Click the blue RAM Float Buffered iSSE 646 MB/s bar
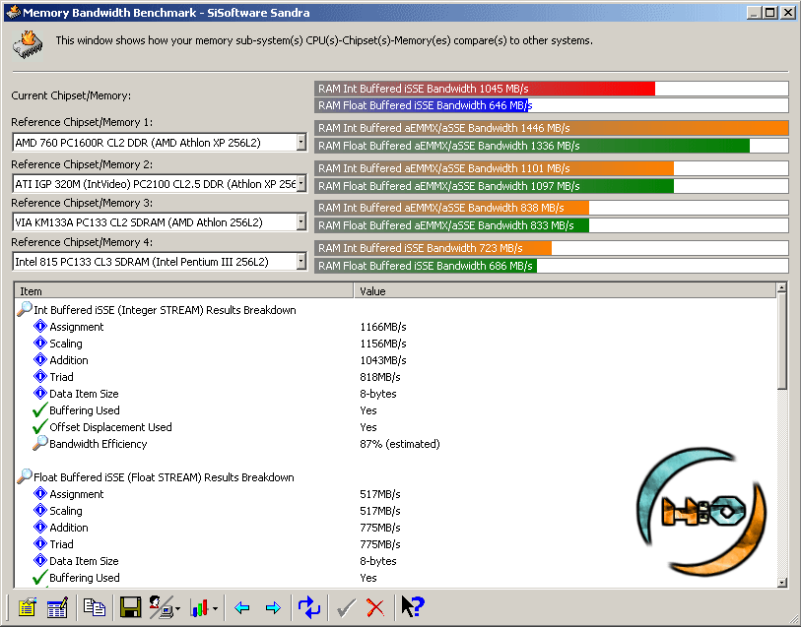 pos(422,105)
